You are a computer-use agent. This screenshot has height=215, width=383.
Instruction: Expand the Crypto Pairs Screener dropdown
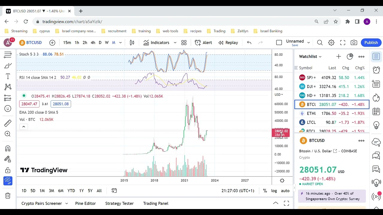pos(66,203)
